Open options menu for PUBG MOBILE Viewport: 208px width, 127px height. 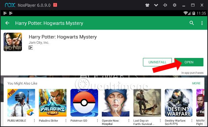point(34,121)
